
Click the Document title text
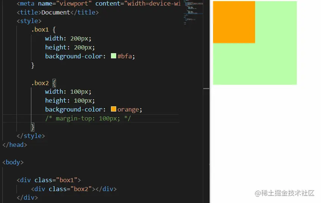click(56, 13)
